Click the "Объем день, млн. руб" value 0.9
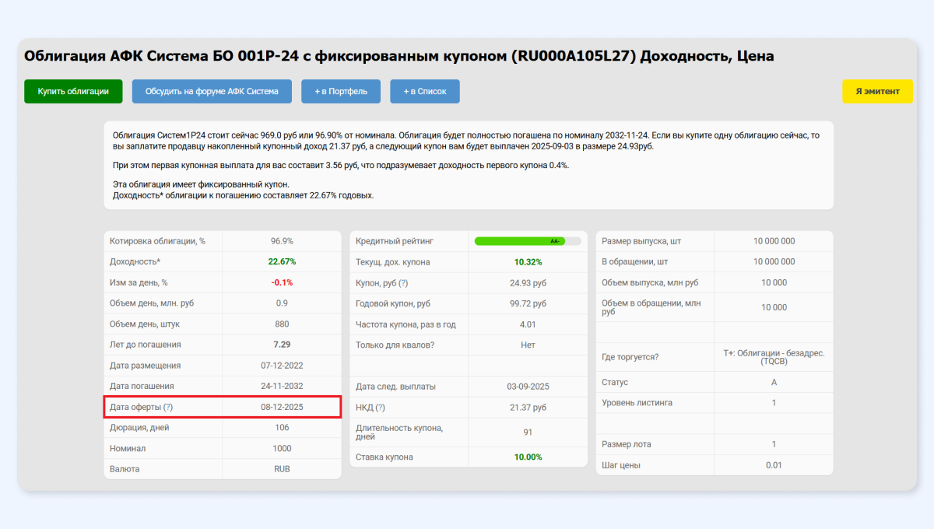Screen dimensions: 934x529 [x=282, y=303]
